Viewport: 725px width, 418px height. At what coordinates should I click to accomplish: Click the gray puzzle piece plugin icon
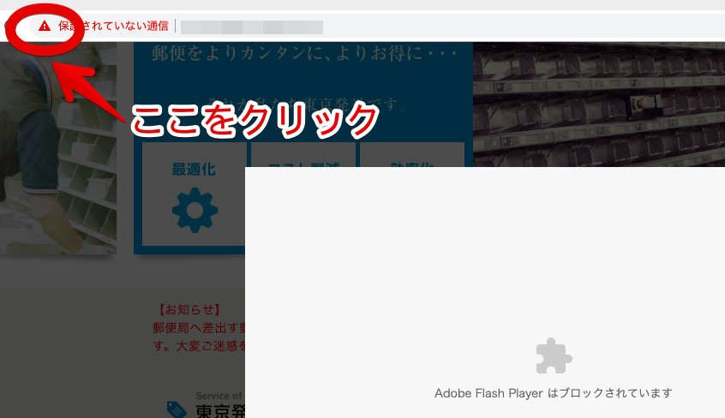(553, 355)
